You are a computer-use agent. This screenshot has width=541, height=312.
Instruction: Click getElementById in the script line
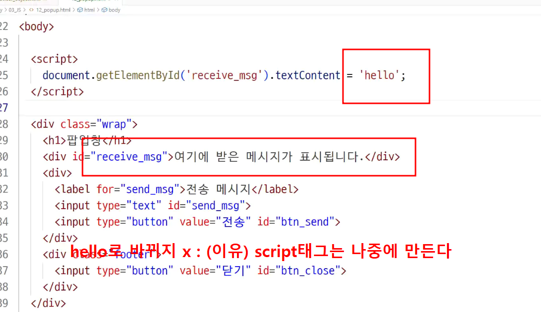tap(138, 75)
